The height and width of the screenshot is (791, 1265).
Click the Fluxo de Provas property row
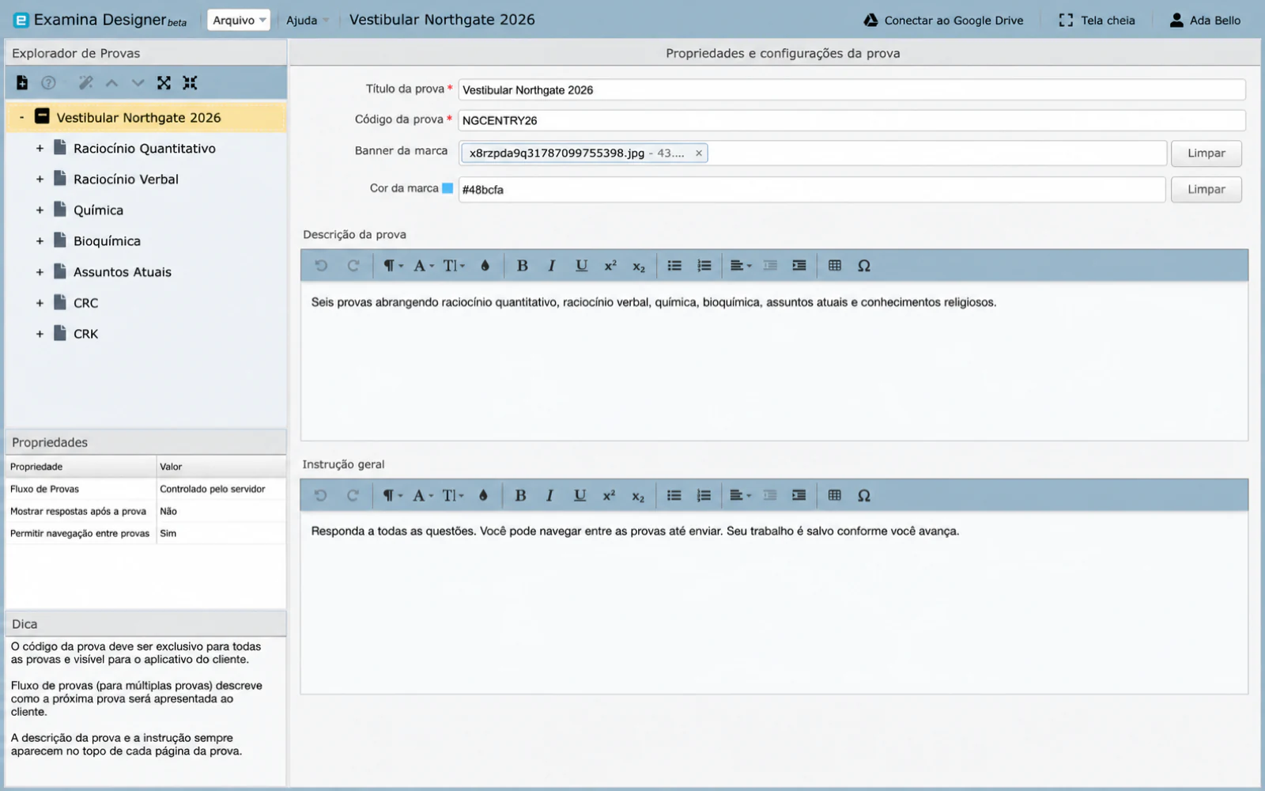pos(145,489)
